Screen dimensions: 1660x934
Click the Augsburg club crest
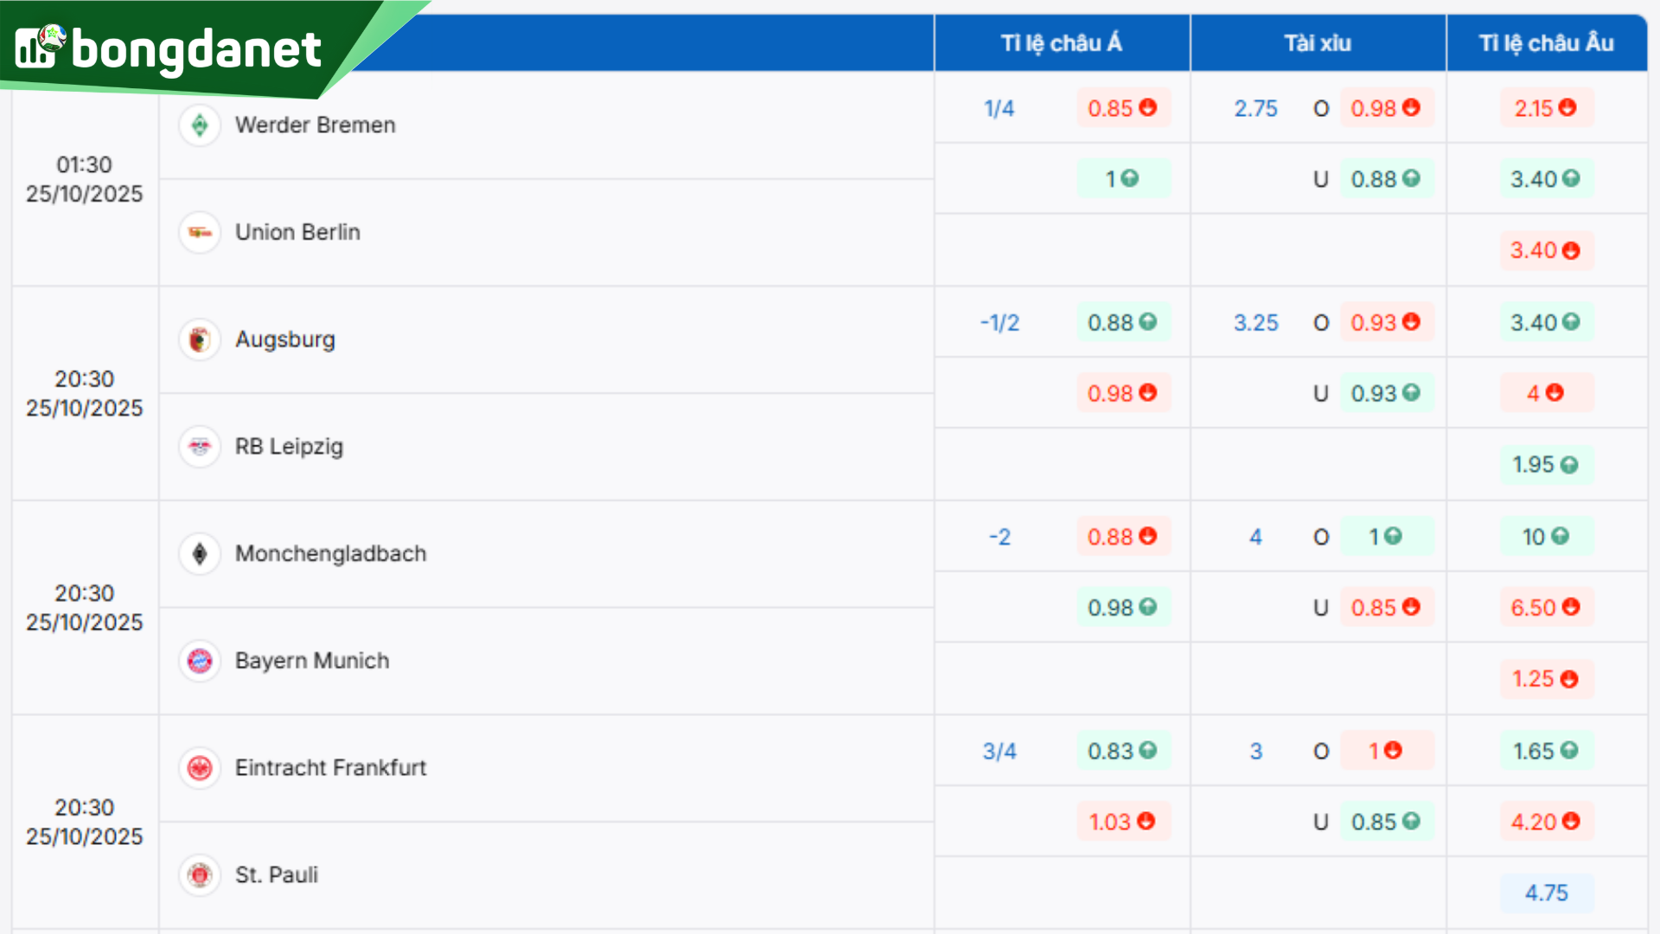pyautogui.click(x=200, y=340)
